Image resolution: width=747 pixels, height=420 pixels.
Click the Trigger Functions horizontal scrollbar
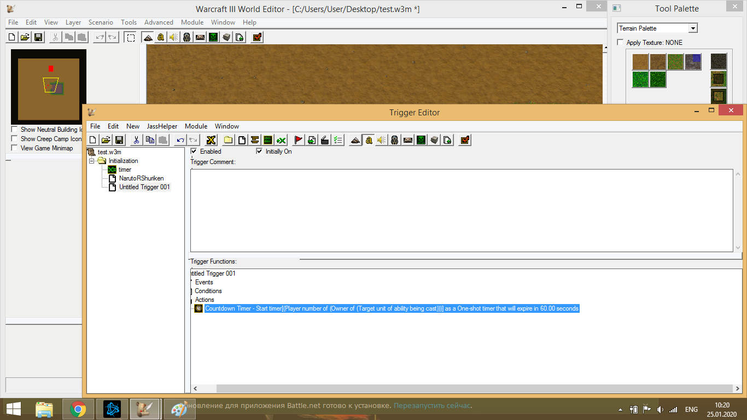467,388
